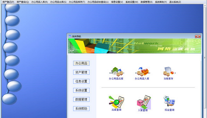Open the 资产登记(P) menu
207x118 pixels.
8,2
